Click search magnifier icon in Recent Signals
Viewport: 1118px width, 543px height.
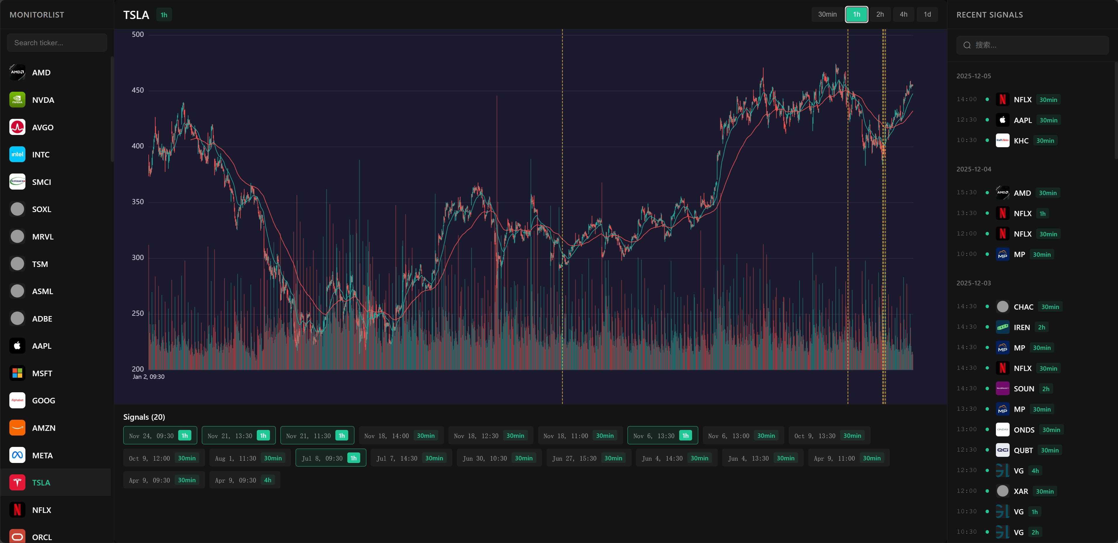[x=967, y=45]
